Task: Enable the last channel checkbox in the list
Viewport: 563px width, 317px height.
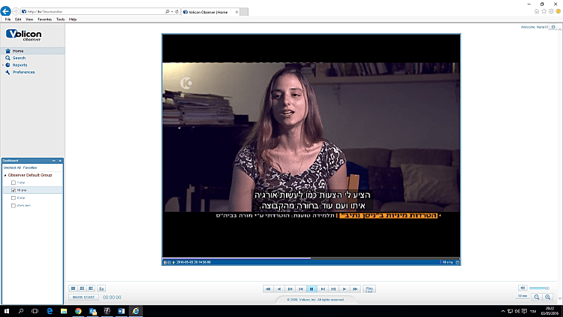Action: pyautogui.click(x=14, y=205)
